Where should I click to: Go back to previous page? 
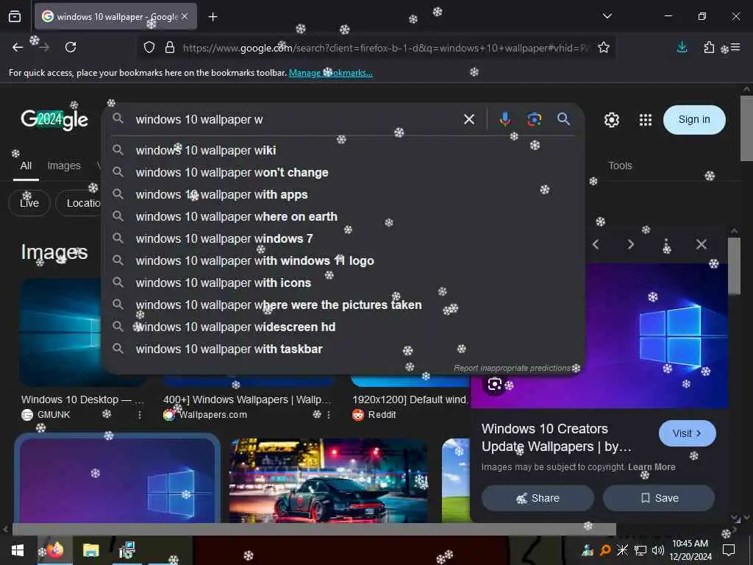pyautogui.click(x=18, y=47)
